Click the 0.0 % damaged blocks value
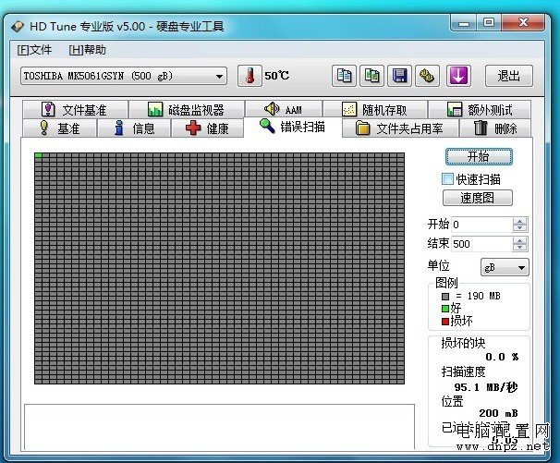The height and width of the screenshot is (463, 560). pyautogui.click(x=502, y=357)
